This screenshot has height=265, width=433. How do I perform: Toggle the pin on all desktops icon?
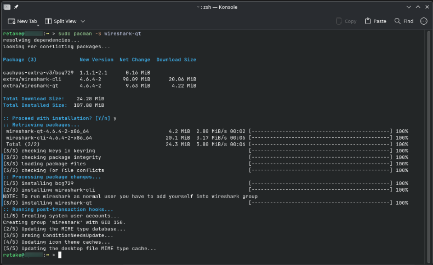pyautogui.click(x=16, y=6)
